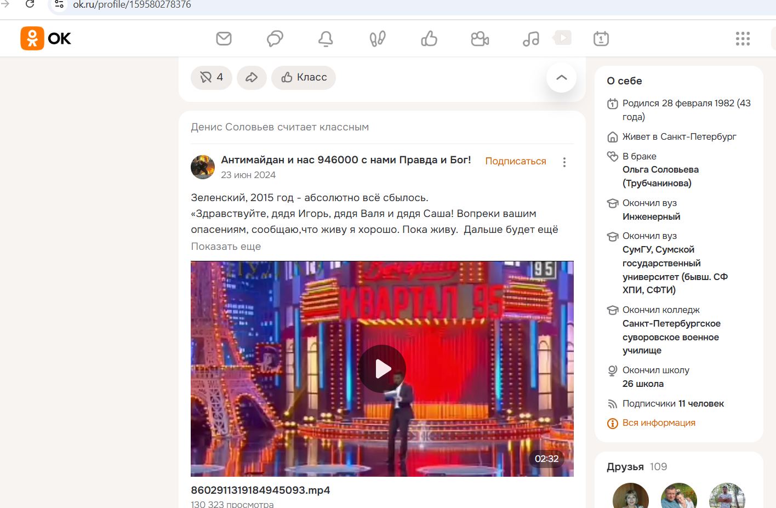Click the third friend avatar thumbnail

727,495
